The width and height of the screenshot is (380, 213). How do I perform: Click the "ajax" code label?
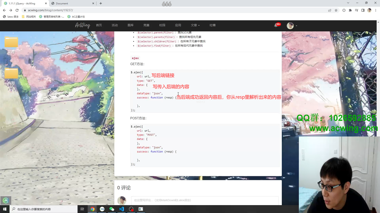(135, 58)
